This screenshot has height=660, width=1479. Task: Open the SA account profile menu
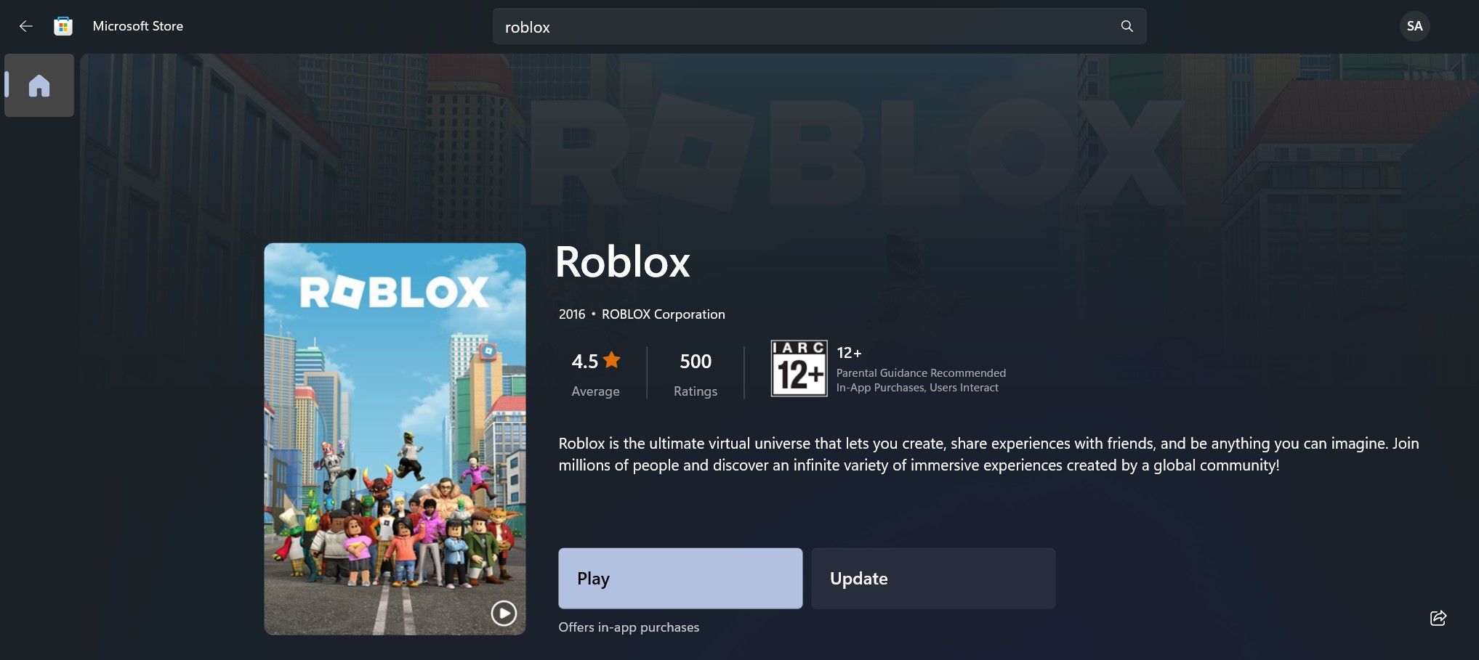point(1414,25)
